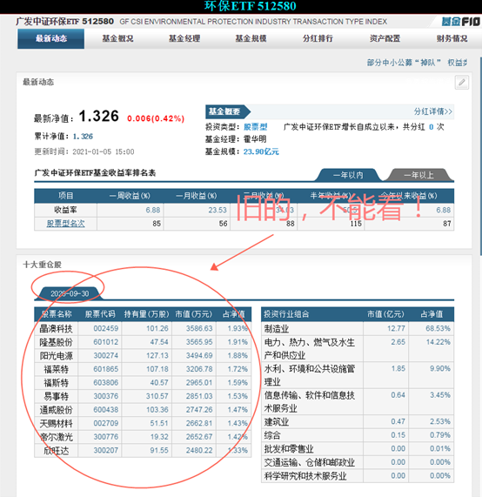Open the 基金F10 logo
The width and height of the screenshot is (482, 497).
460,22
